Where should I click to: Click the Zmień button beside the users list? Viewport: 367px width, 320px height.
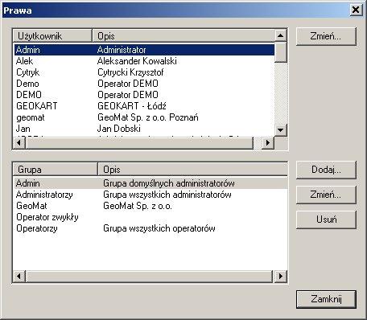coord(326,36)
